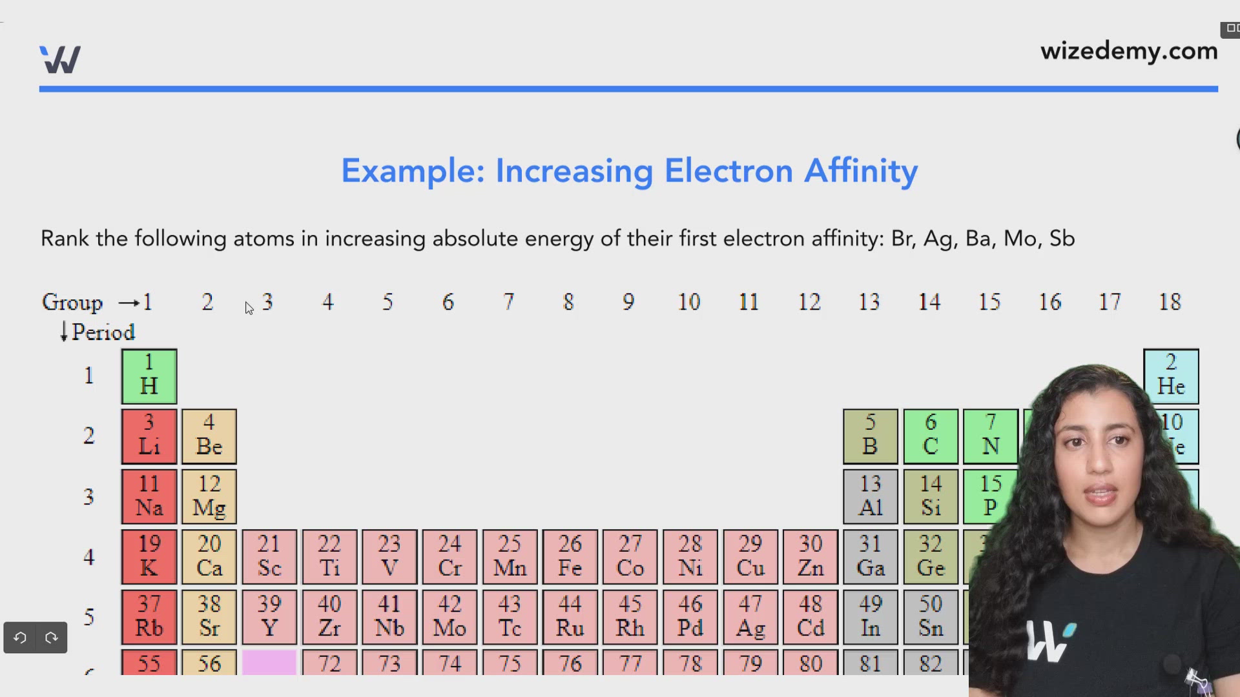Open the wizedemy.com link
1240x697 pixels.
pos(1129,51)
